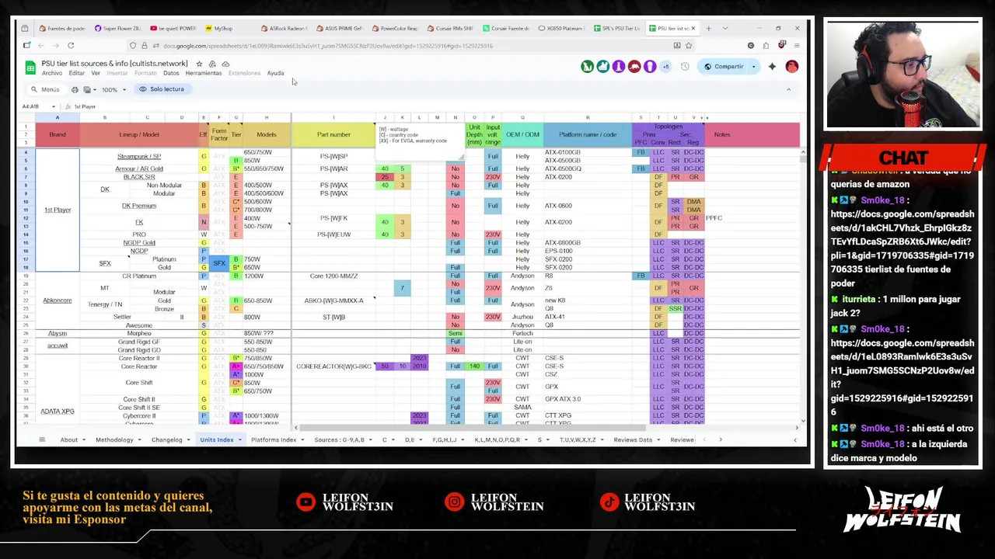Click the Solo lectura view-only chip

pyautogui.click(x=162, y=89)
